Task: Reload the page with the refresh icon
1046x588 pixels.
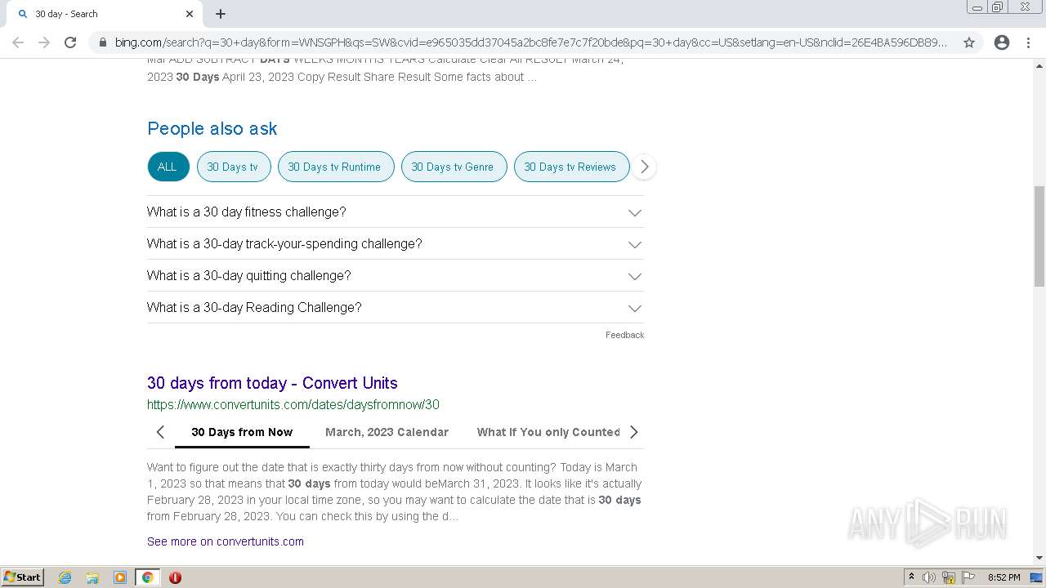Action: 70,42
